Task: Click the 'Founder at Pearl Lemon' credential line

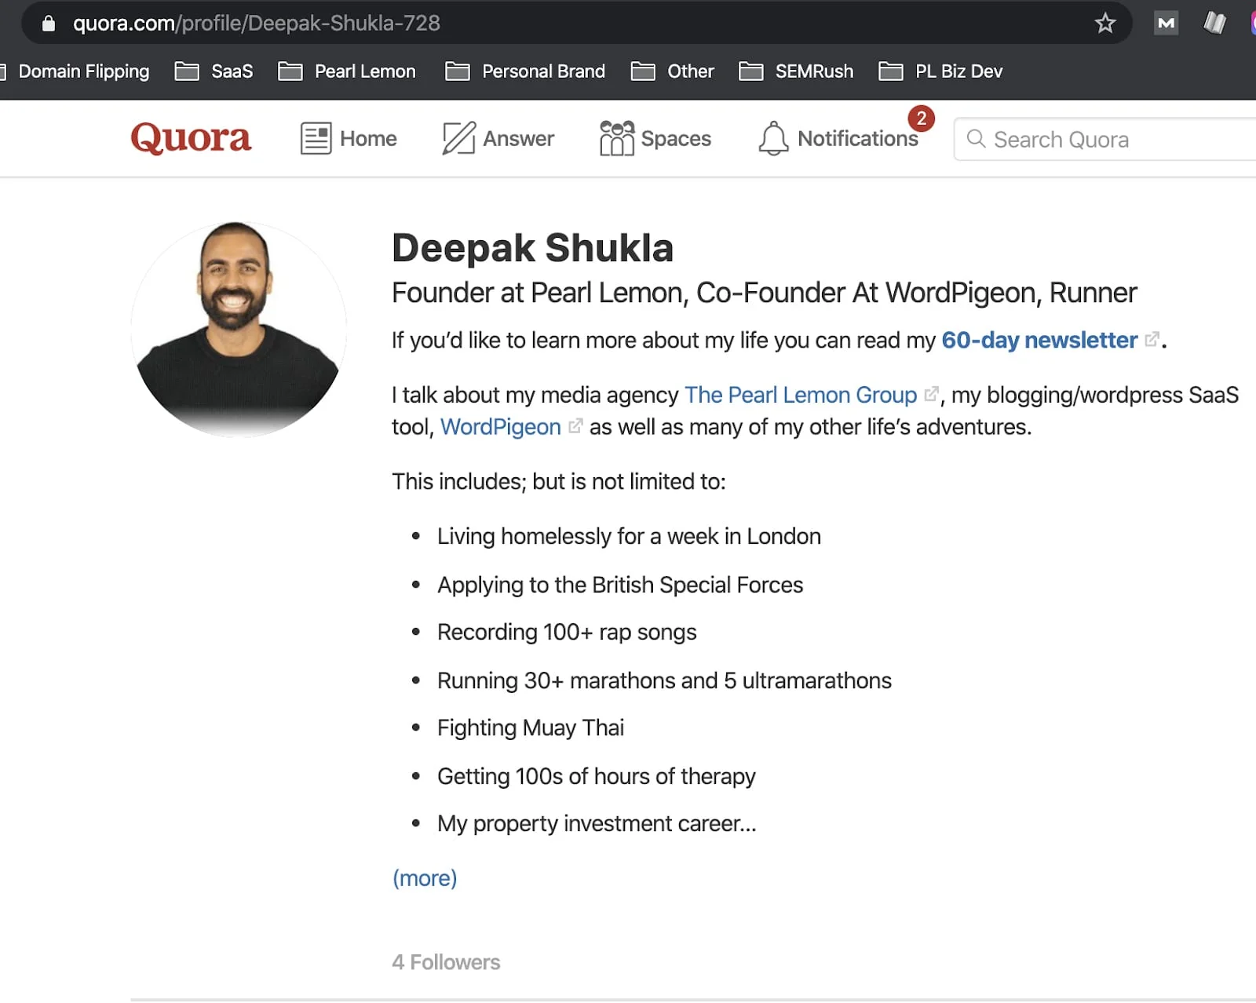Action: pos(764,293)
